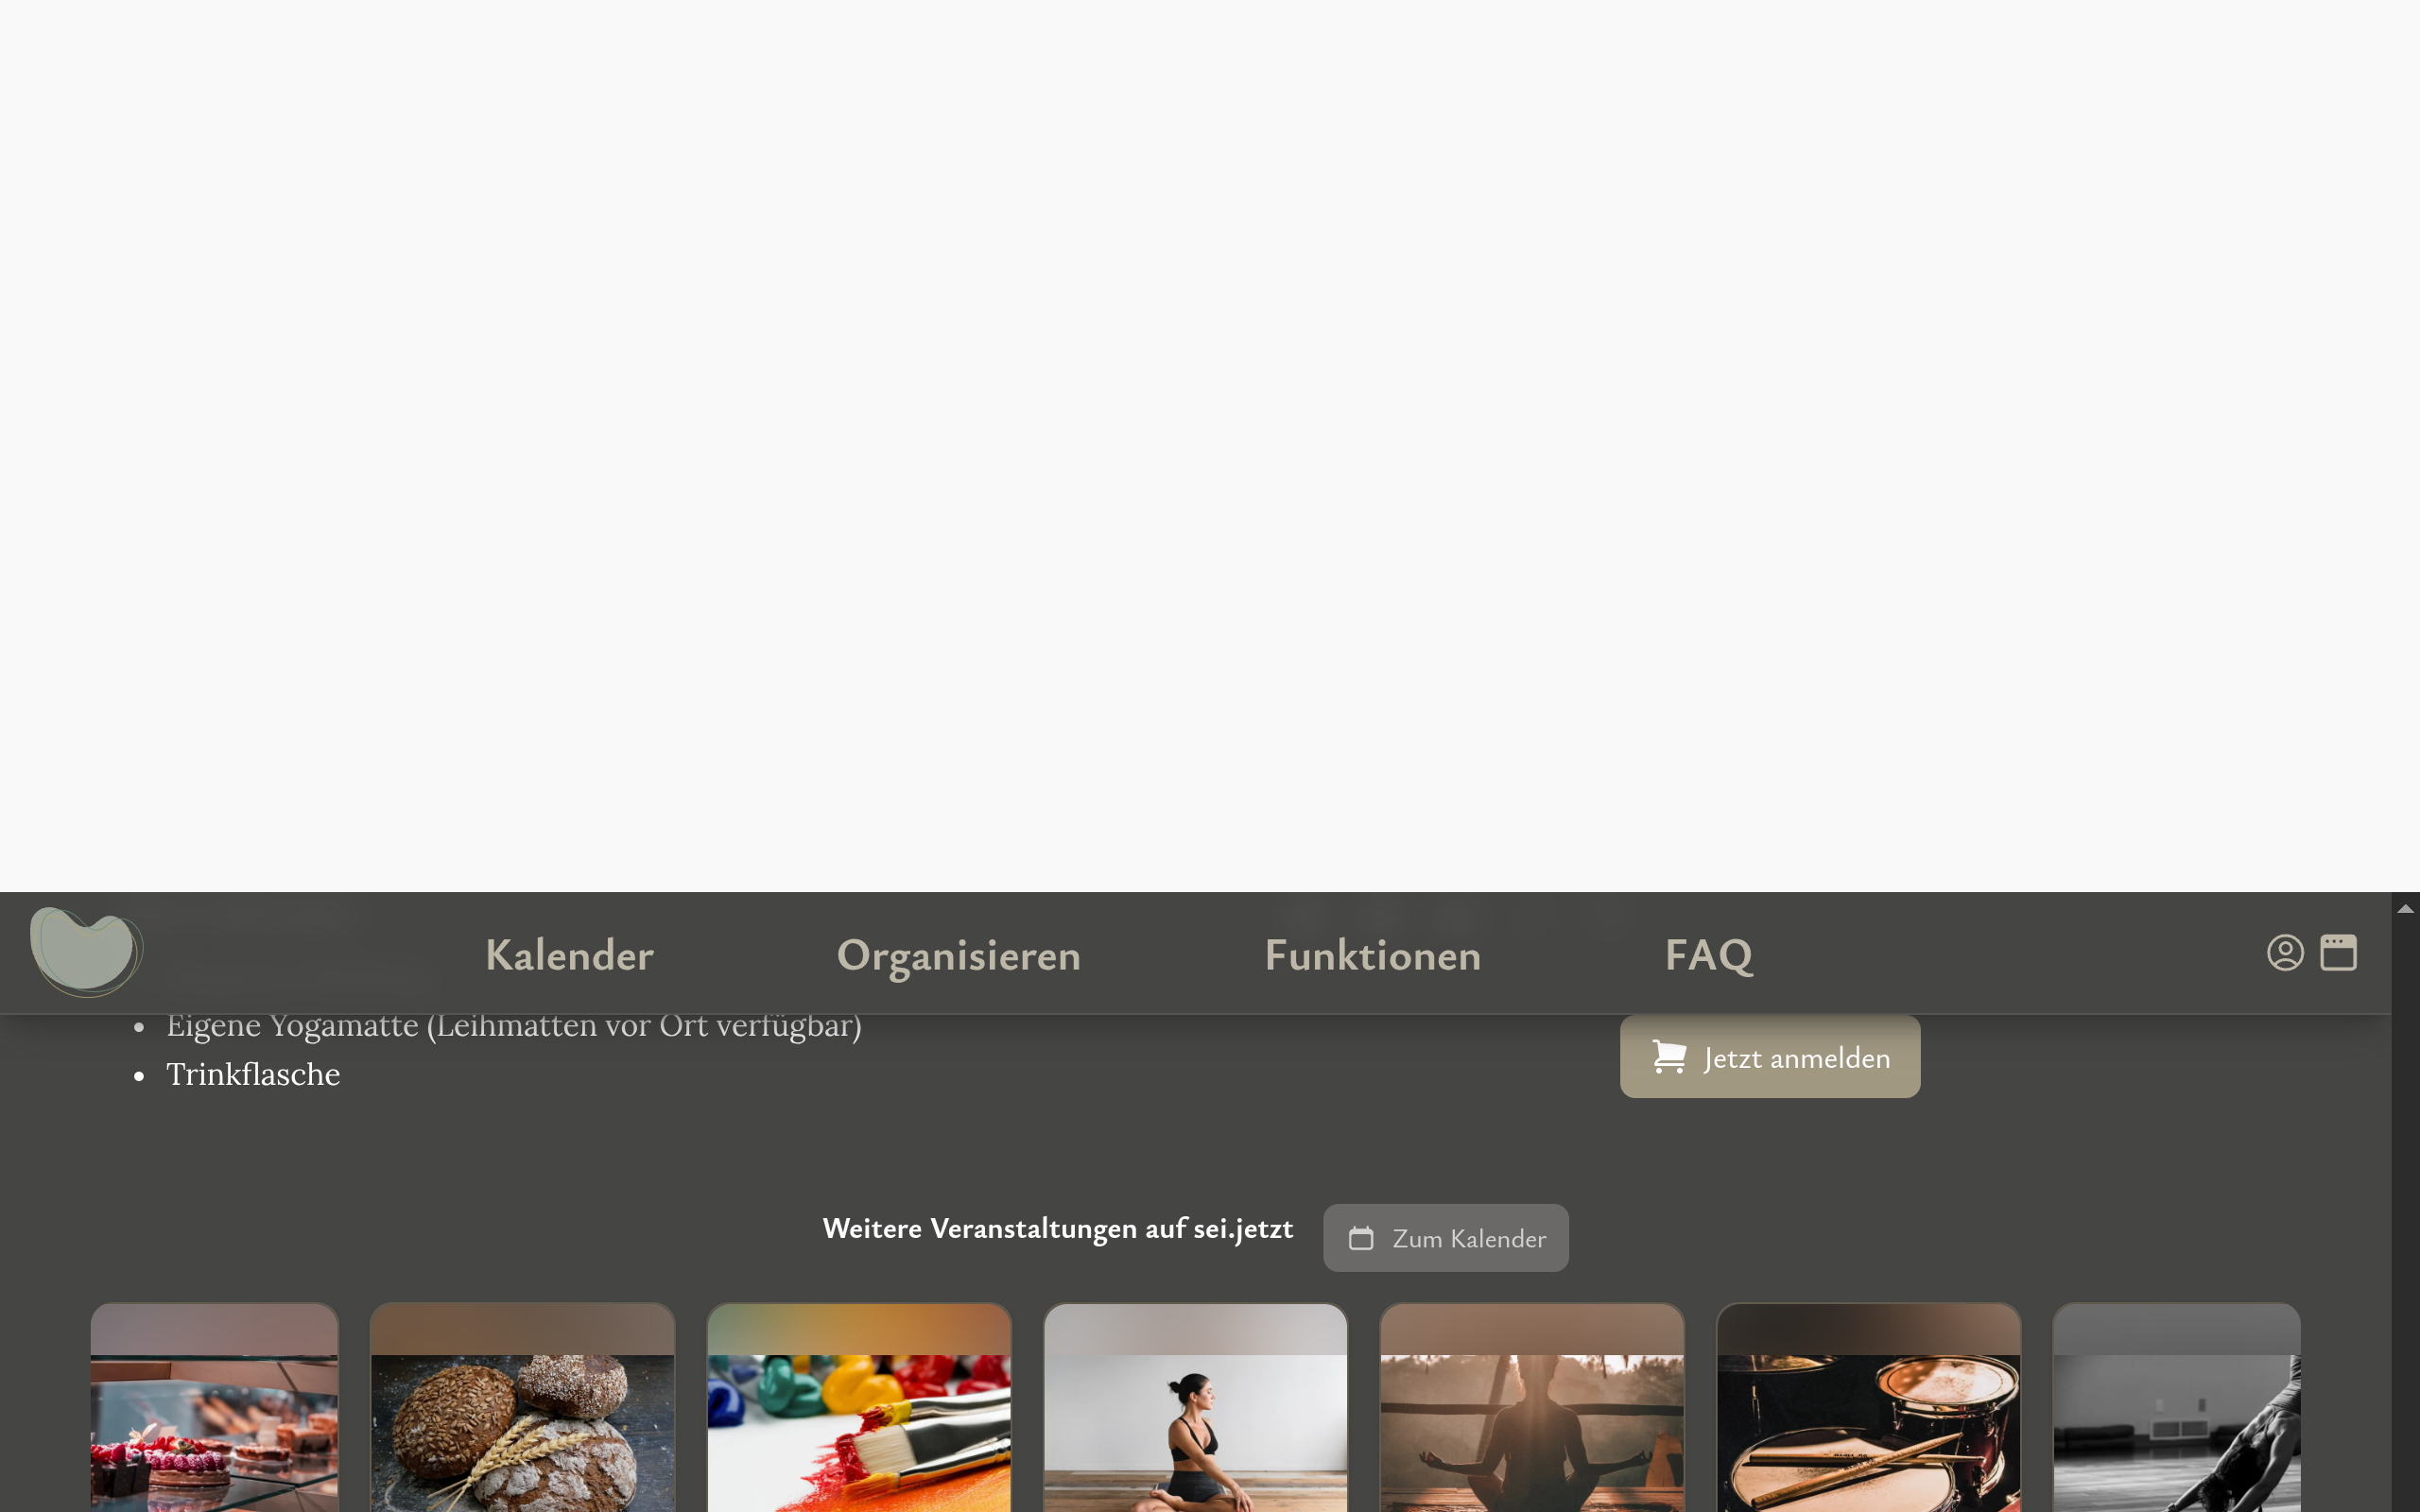The image size is (2420, 1512).
Task: Open the user account profile icon
Action: (x=2285, y=952)
